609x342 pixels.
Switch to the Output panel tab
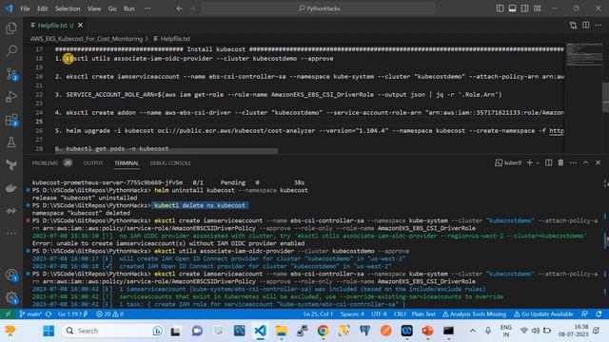coord(93,163)
